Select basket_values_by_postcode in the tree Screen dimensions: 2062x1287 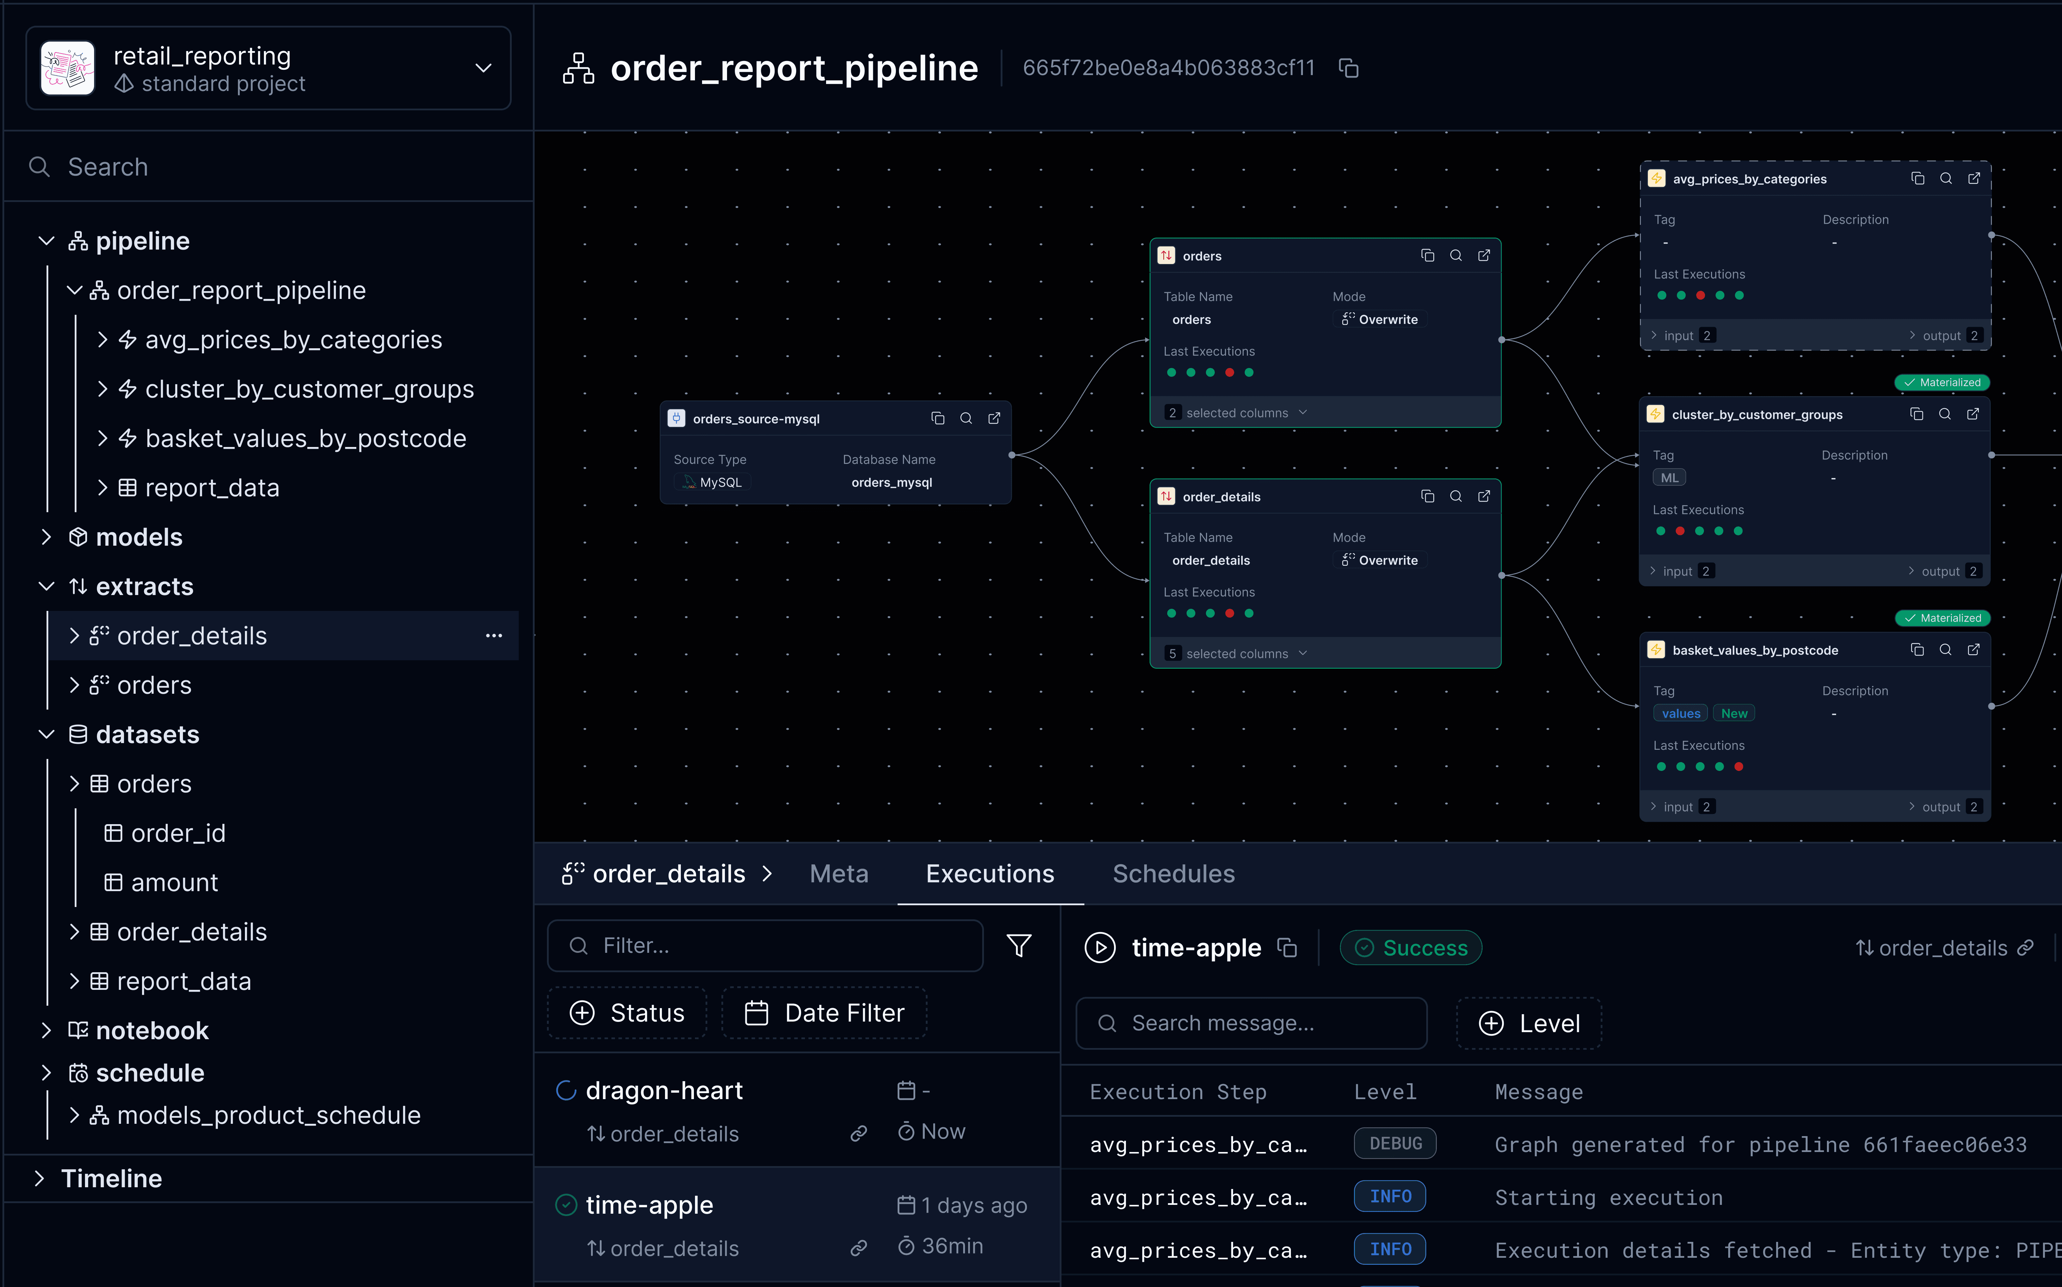[306, 439]
